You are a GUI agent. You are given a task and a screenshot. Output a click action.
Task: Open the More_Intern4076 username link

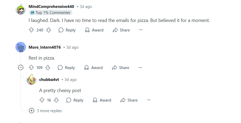click(x=45, y=47)
